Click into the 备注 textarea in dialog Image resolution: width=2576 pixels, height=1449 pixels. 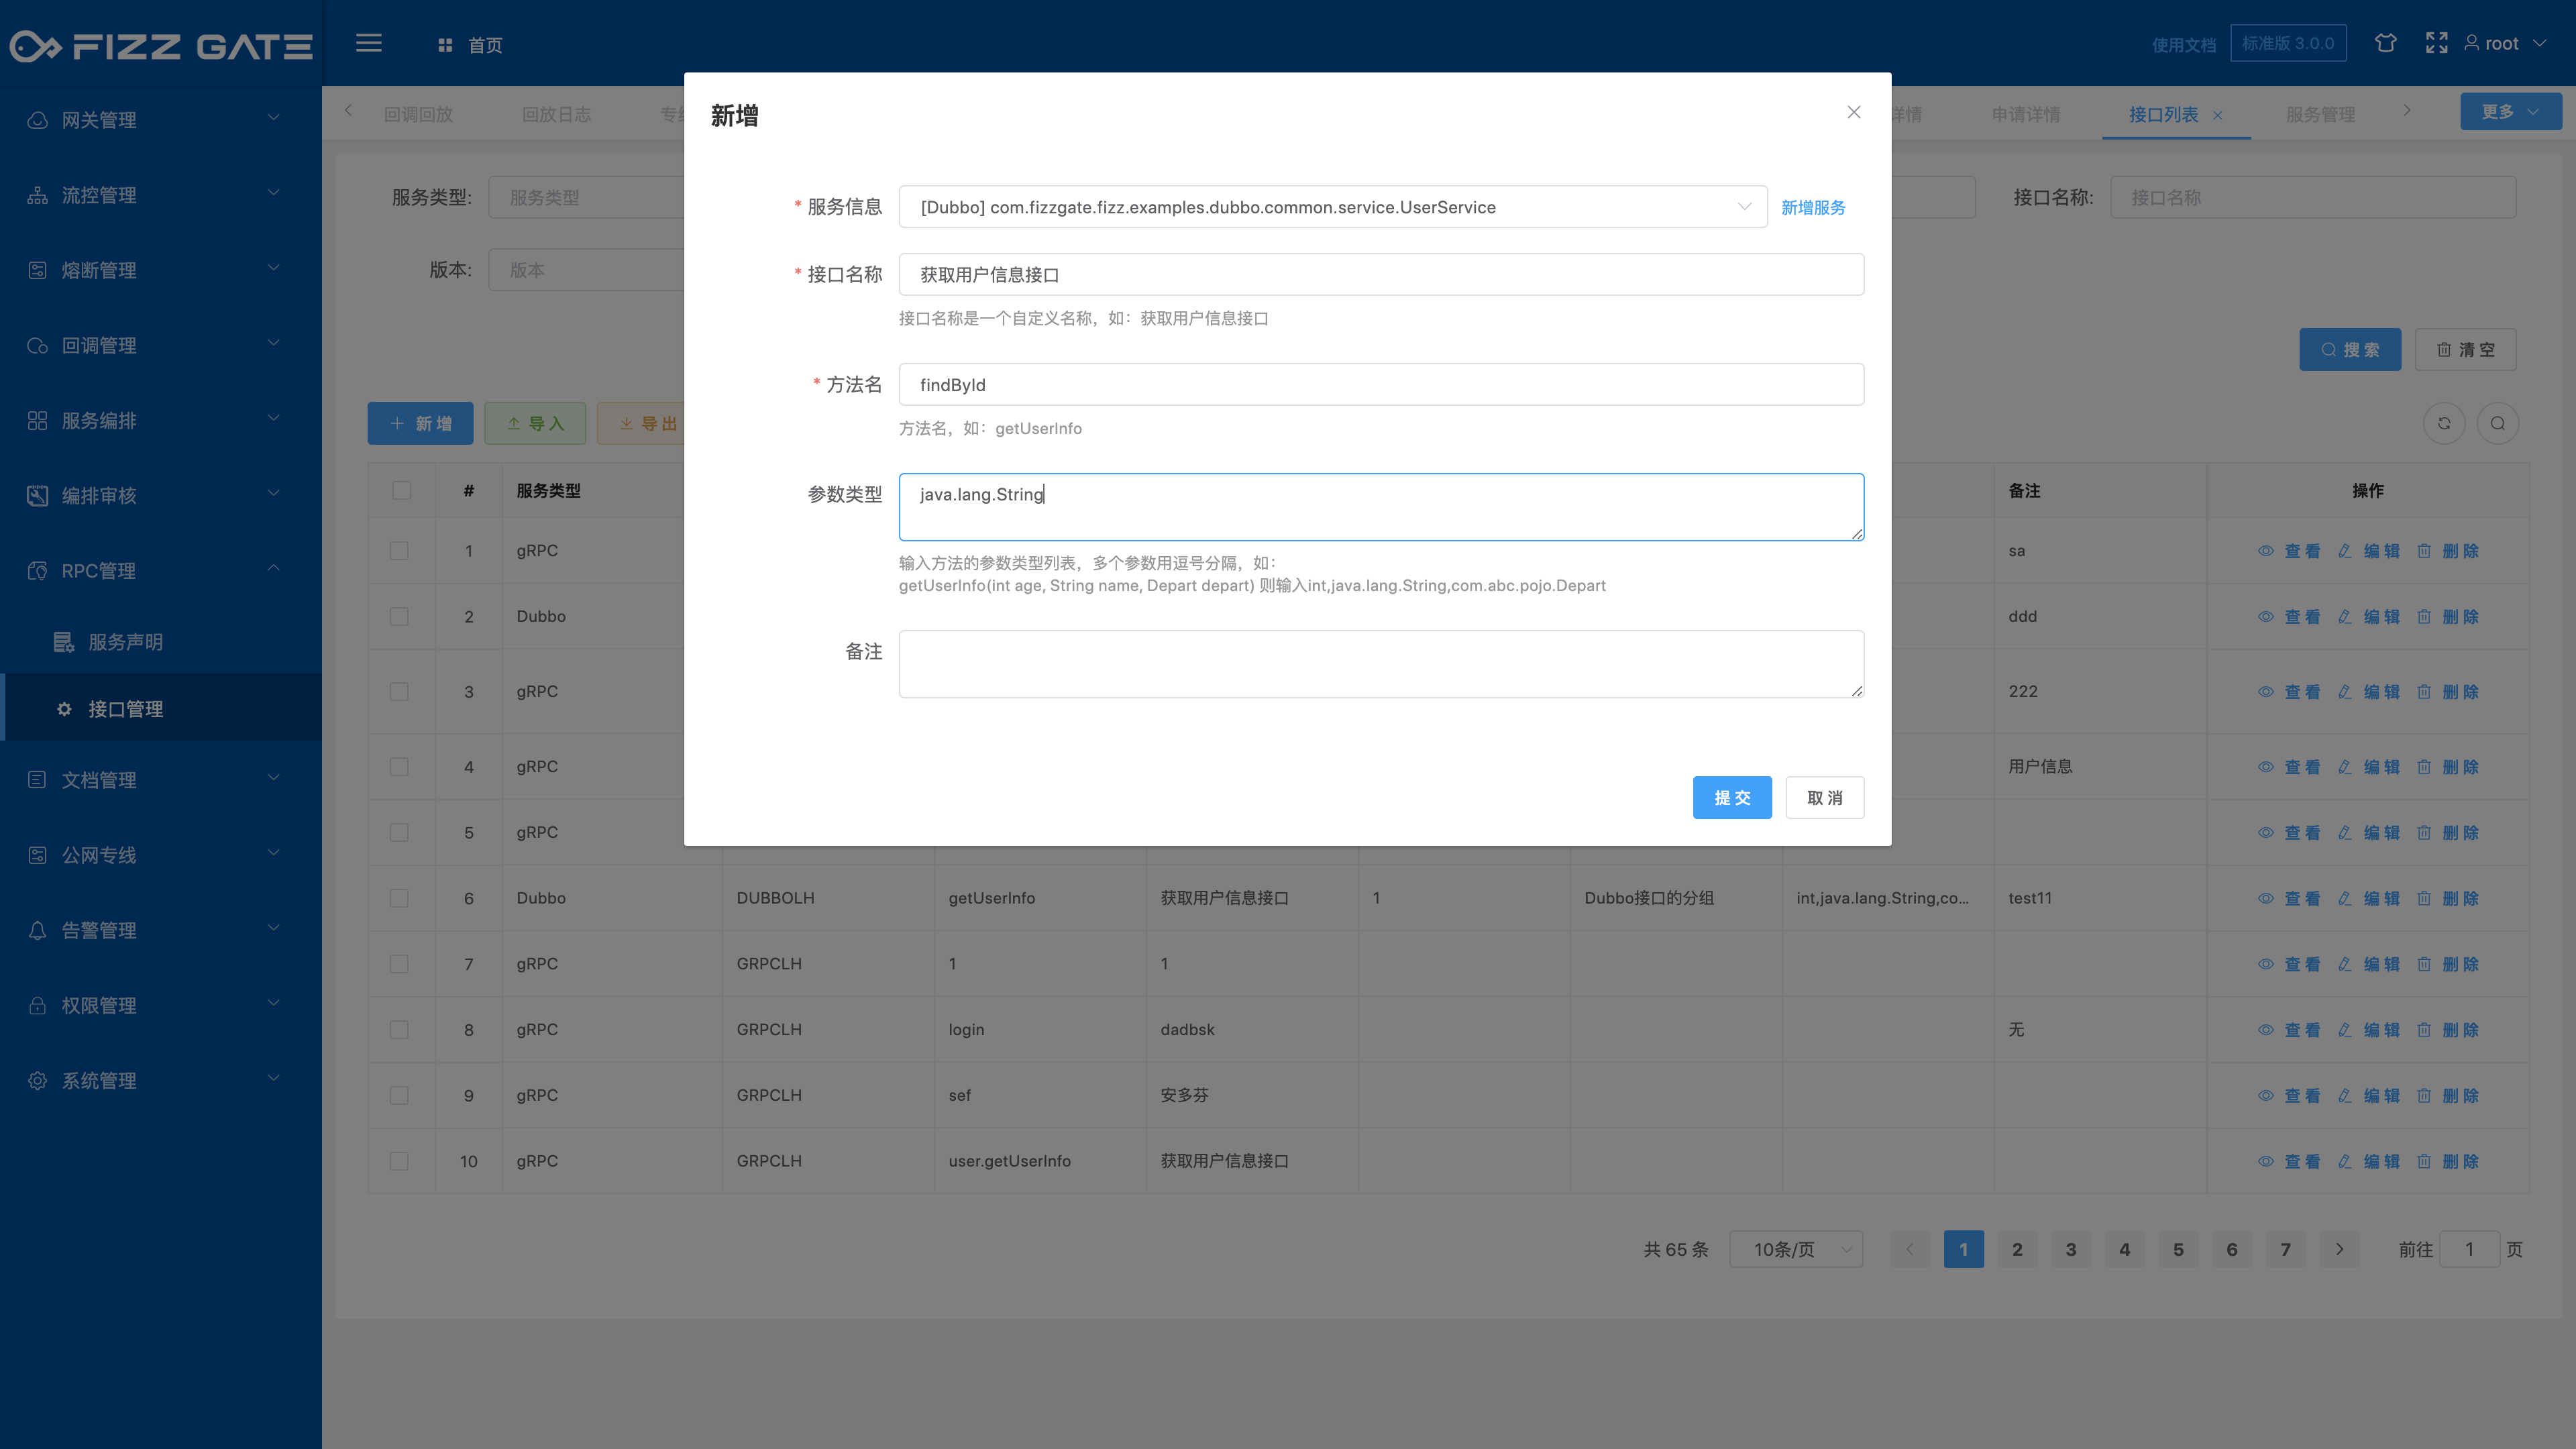[1380, 664]
